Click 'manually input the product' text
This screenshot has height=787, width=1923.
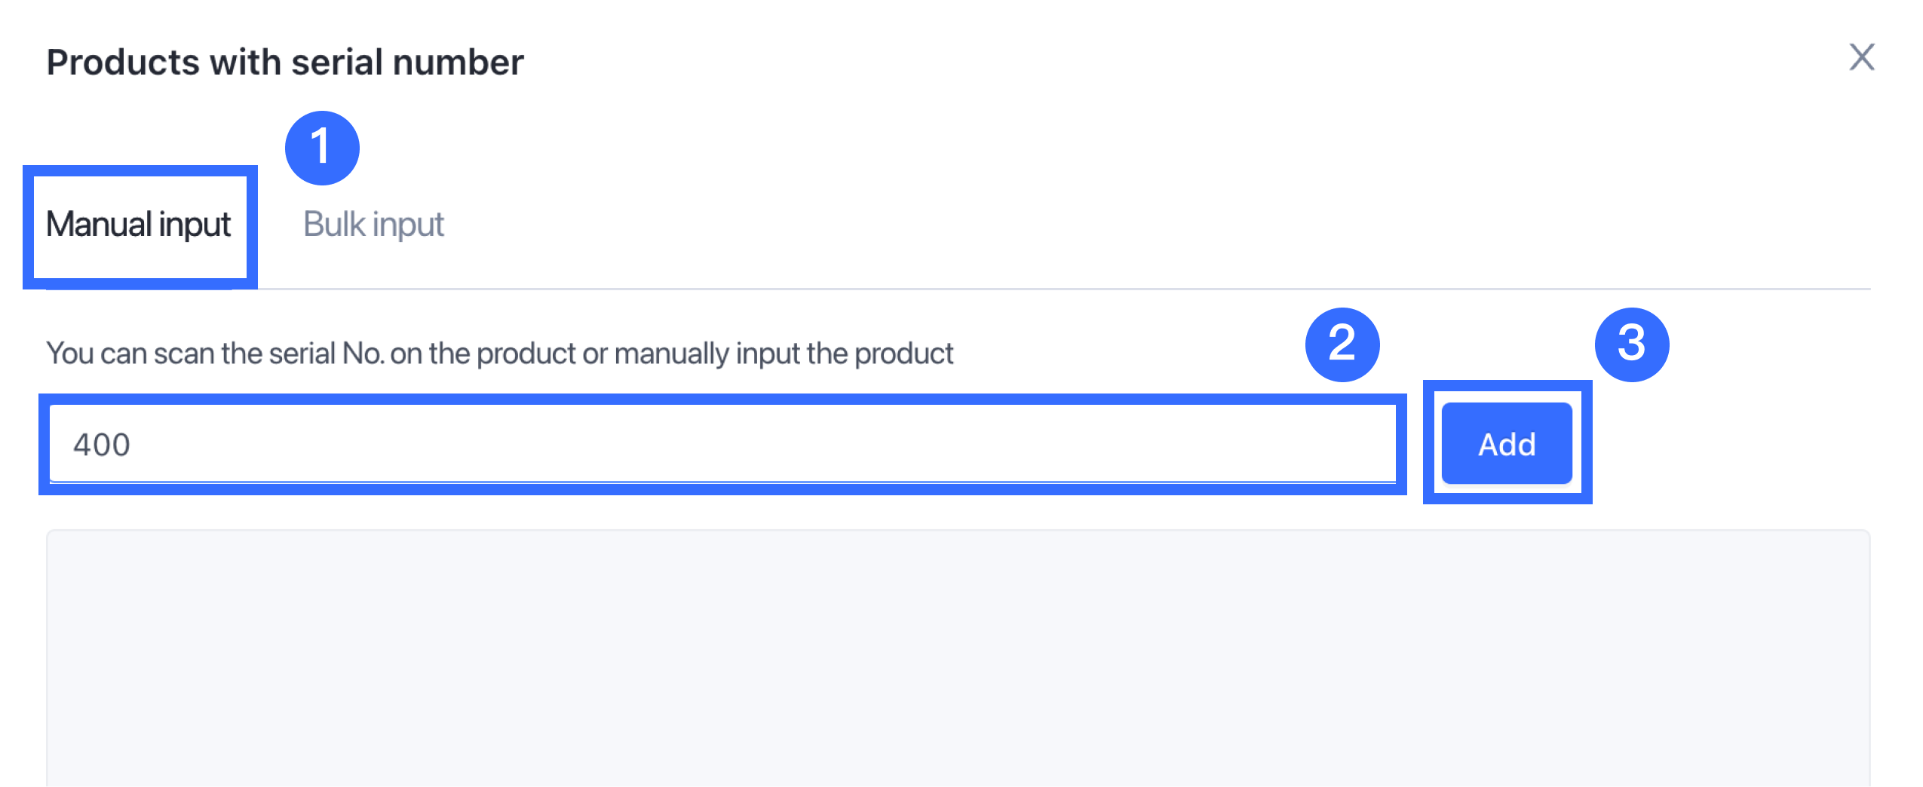pyautogui.click(x=784, y=354)
